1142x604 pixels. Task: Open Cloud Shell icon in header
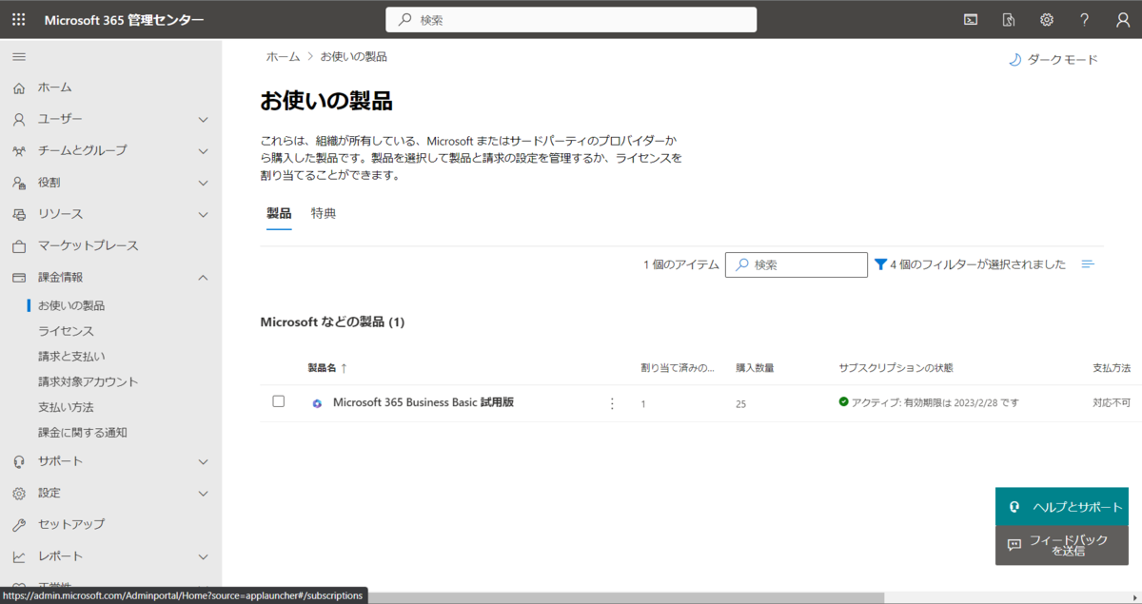coord(971,19)
